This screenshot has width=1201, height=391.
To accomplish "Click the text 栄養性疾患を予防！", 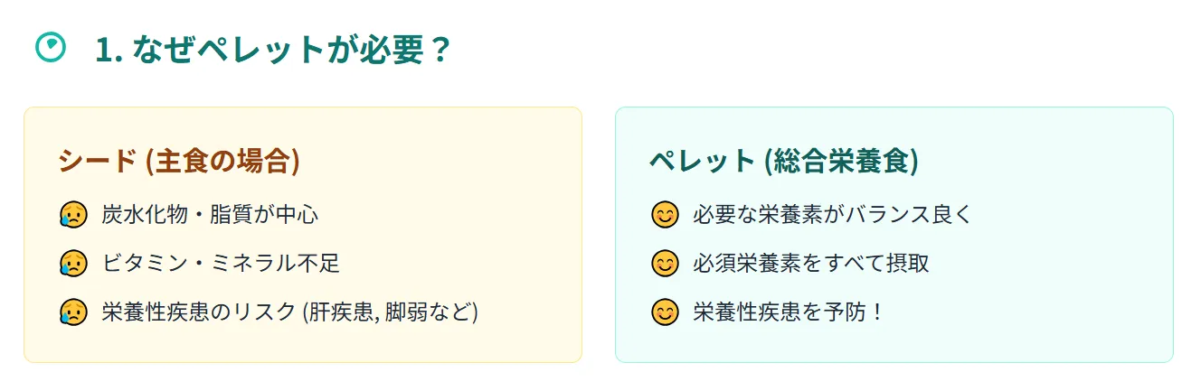I will (x=788, y=312).
